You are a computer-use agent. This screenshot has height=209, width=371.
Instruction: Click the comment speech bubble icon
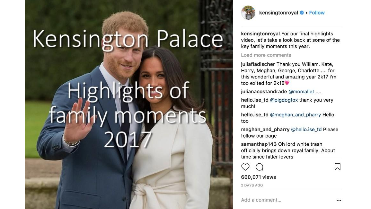tap(260, 167)
